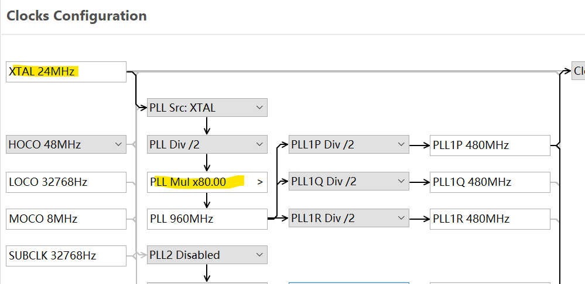585x284 pixels.
Task: Open the PLL1P Div /2 dropdown
Action: pyautogui.click(x=349, y=144)
